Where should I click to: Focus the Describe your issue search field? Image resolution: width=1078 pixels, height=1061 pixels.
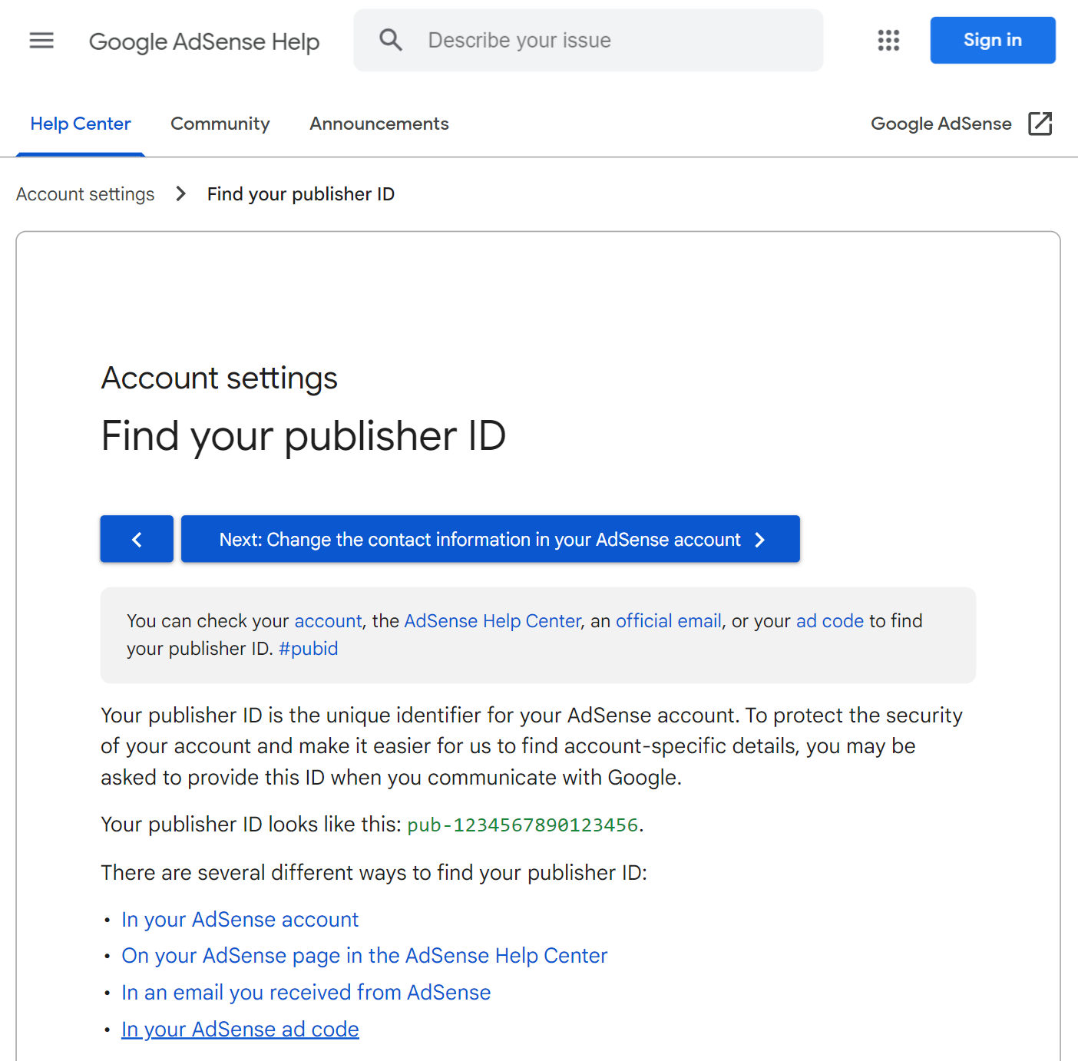point(589,40)
